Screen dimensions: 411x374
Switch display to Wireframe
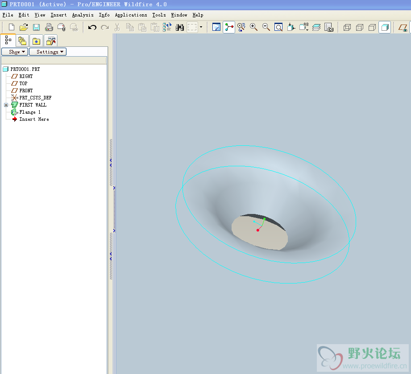click(x=347, y=27)
